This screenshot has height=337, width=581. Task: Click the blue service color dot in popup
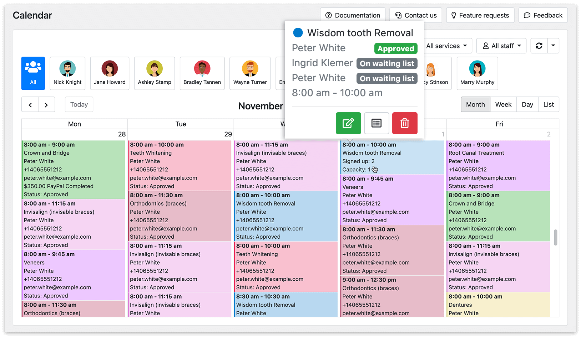tap(298, 33)
